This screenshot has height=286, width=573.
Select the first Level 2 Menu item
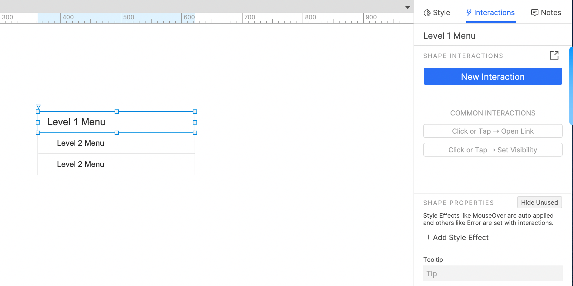pyautogui.click(x=116, y=143)
